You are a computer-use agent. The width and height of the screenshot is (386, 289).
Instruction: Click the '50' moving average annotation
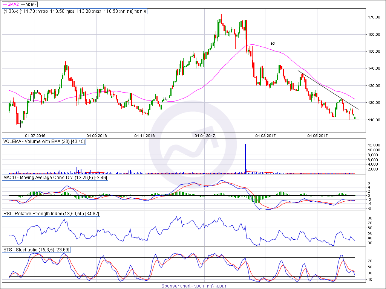[x=273, y=44]
